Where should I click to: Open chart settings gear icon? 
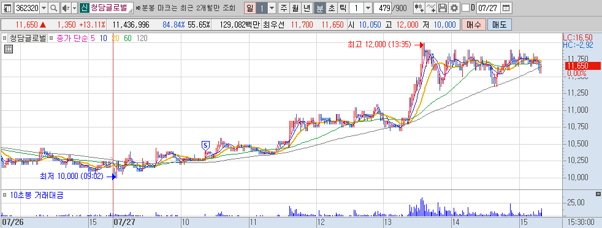(x=454, y=8)
